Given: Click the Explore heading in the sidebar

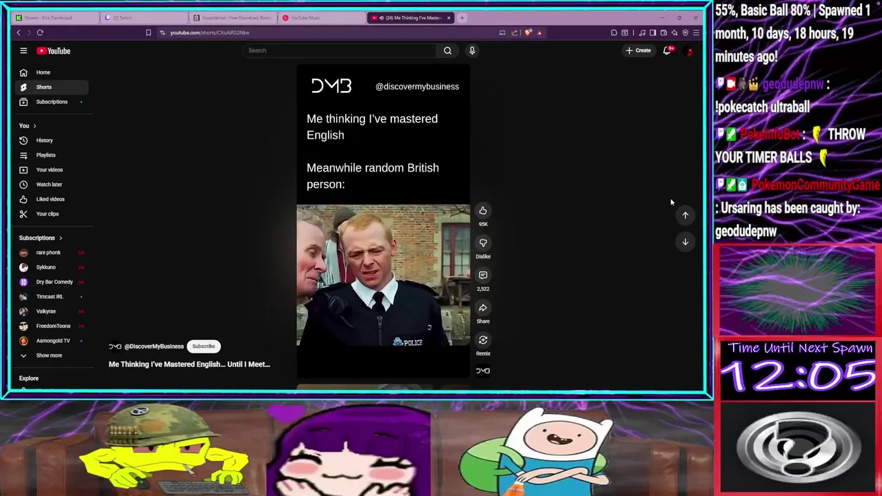Looking at the screenshot, I should point(29,378).
